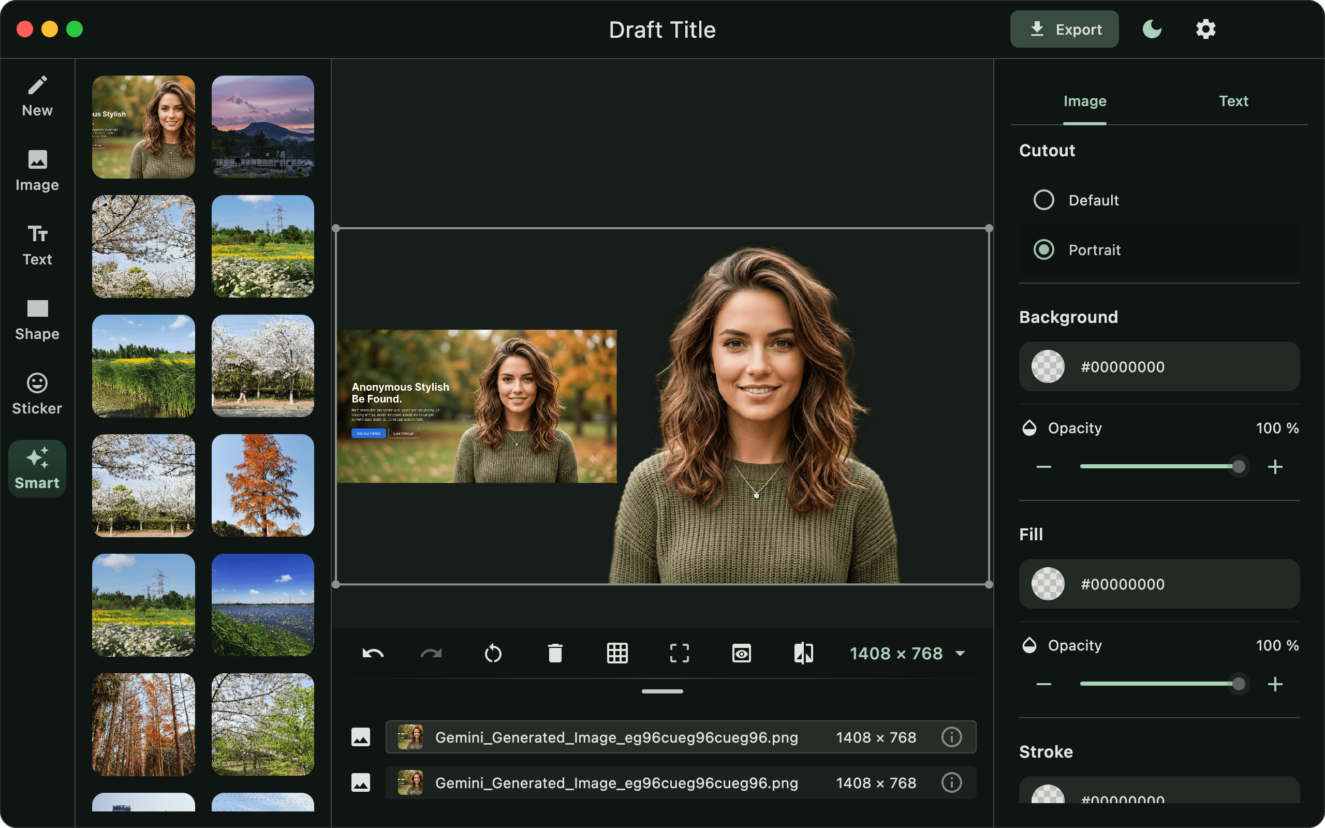Pick the orange autumn tree thumbnail
Screen dimensions: 1325x828
pos(263,486)
